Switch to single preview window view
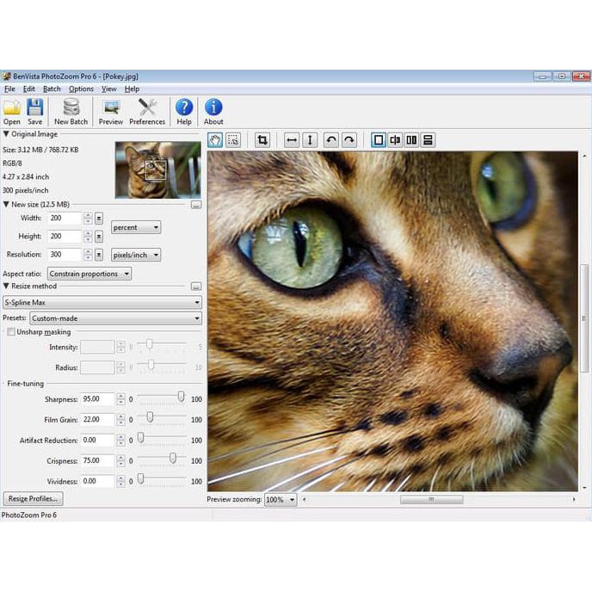592x592 pixels. (x=379, y=140)
